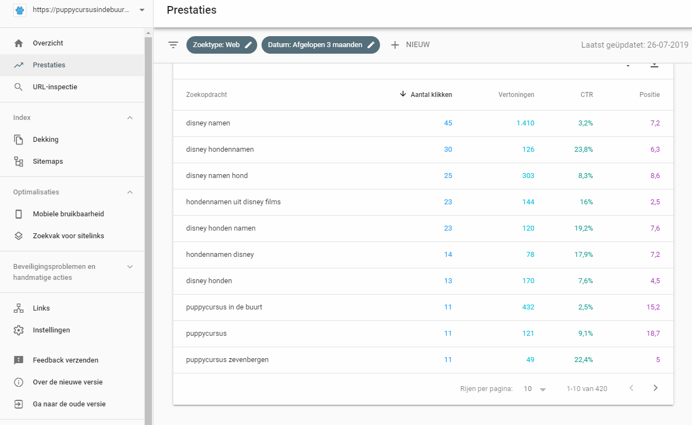Click the sidebar vertical scrollbar
Image resolution: width=692 pixels, height=425 pixels.
point(148,231)
